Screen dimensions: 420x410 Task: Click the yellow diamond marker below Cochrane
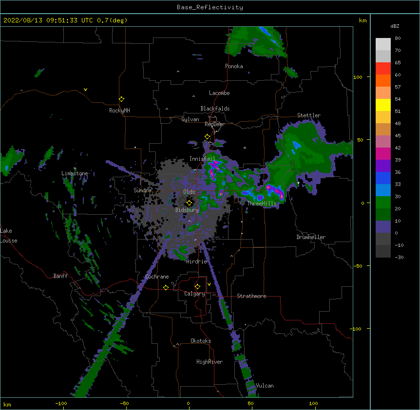tap(166, 287)
